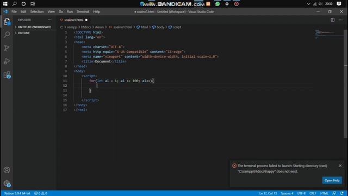348x196 pixels.
Task: Open the Extensions view
Action: pyautogui.click(x=7, y=75)
